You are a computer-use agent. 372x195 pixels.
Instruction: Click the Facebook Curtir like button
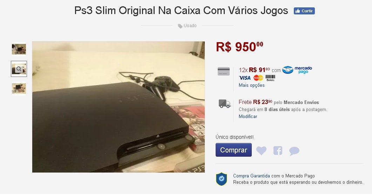[x=304, y=11]
